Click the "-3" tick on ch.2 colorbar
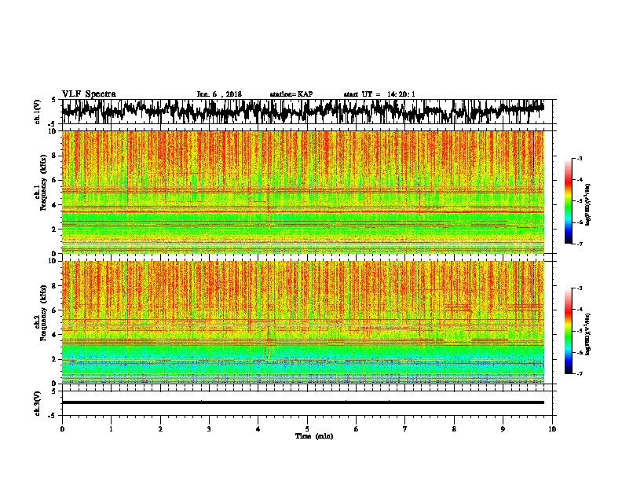Screen dimensions: 622x481 [580, 288]
